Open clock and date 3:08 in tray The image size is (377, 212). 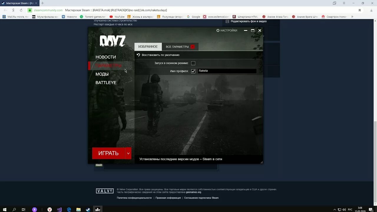(x=360, y=209)
